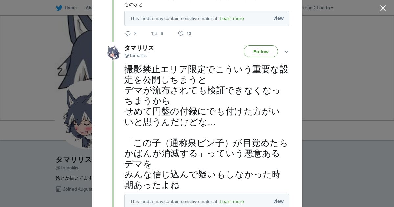Image resolution: width=394 pixels, height=207 pixels.
Task: Open Learn more link in the upper media warning
Action: pos(231,18)
